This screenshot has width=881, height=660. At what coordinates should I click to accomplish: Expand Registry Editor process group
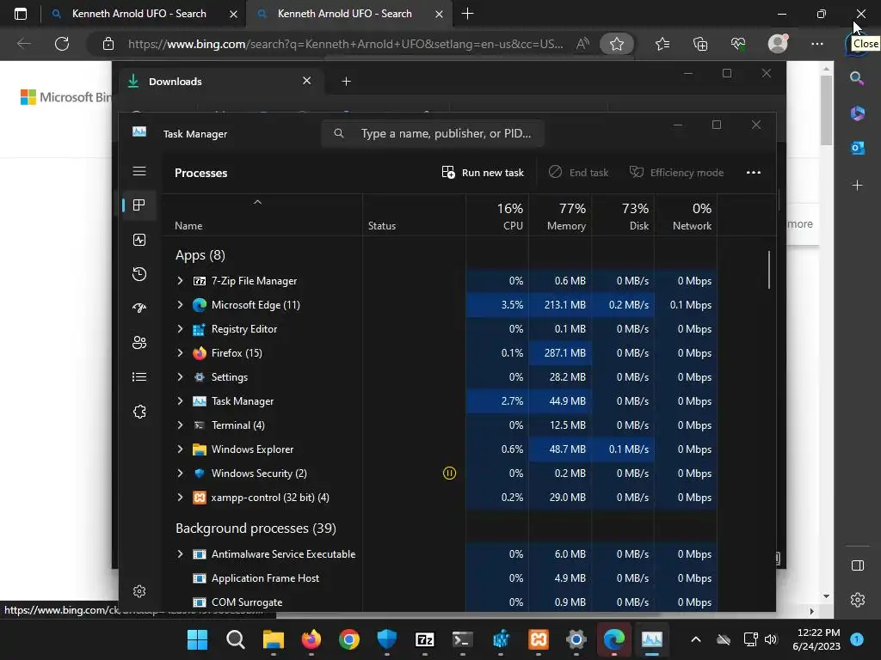click(x=180, y=329)
